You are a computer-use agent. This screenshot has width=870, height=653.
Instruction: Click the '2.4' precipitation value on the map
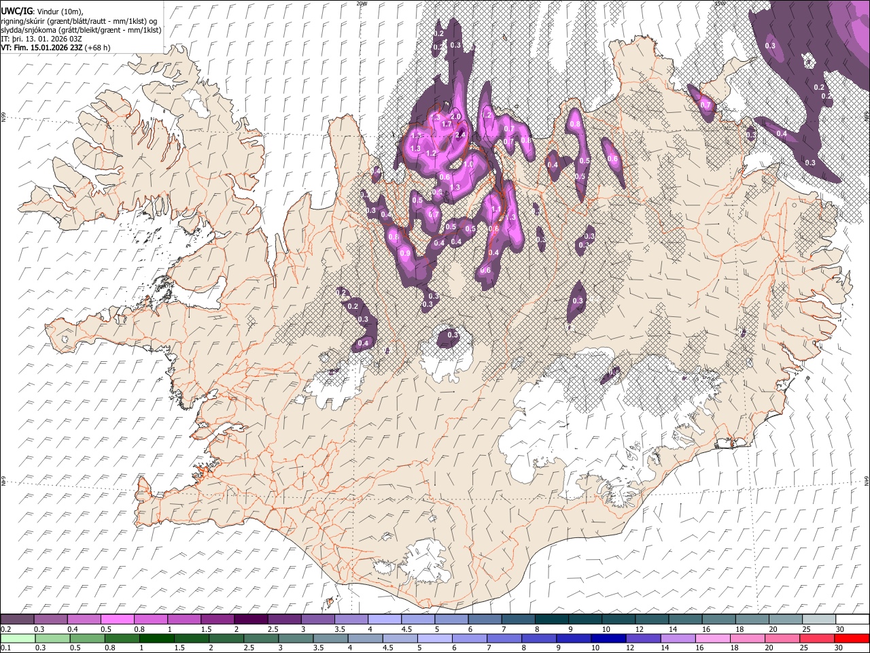point(460,135)
